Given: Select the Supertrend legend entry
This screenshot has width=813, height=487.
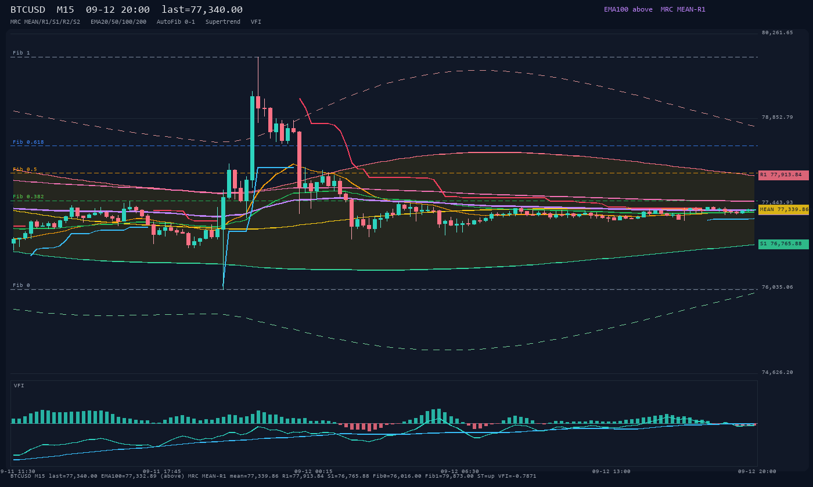Looking at the screenshot, I should tap(223, 22).
